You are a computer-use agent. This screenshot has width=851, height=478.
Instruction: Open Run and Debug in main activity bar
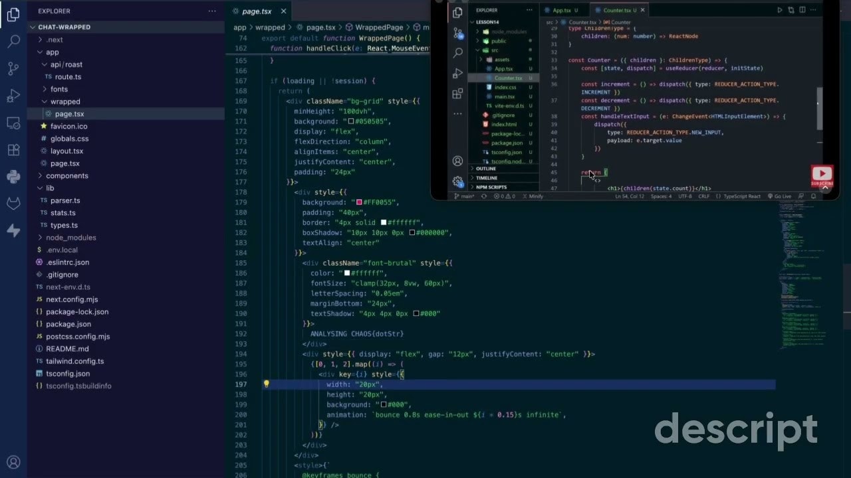pos(13,96)
